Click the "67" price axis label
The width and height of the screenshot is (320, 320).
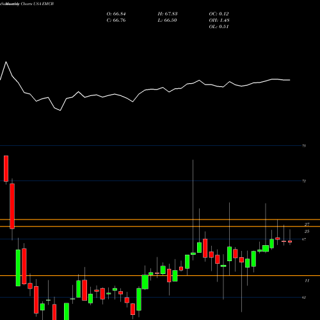tap(304, 239)
